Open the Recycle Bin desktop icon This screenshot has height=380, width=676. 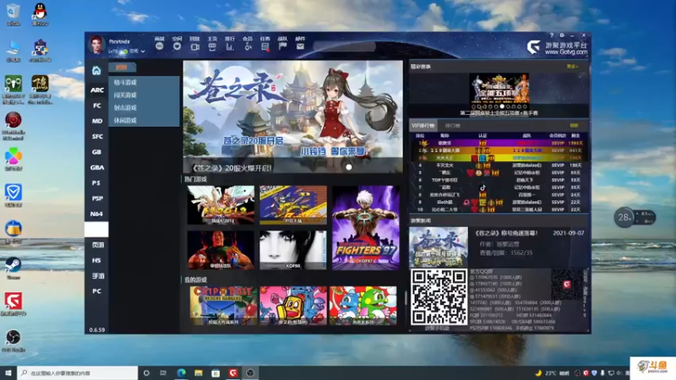click(14, 14)
